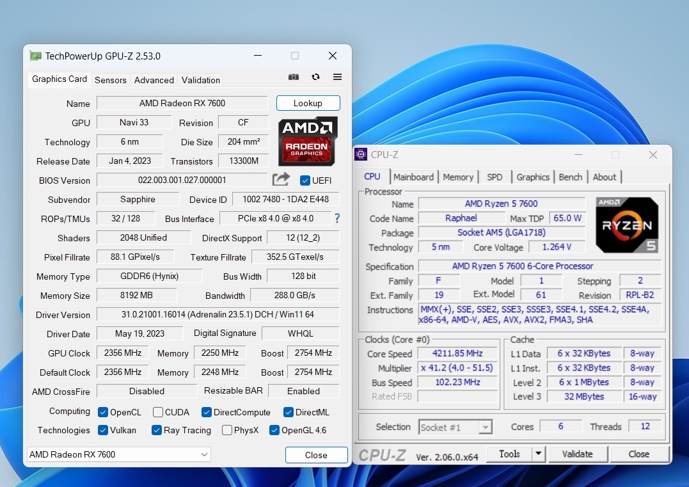
Task: Click the Code Name value Raphael
Action: (x=461, y=218)
